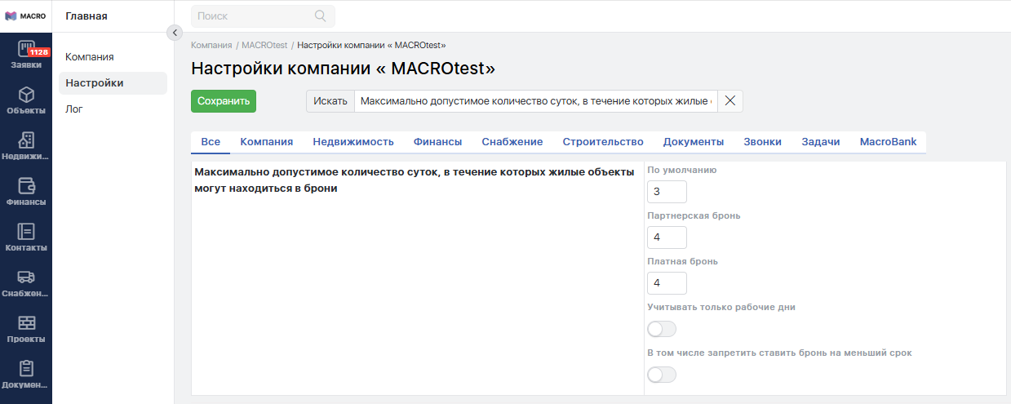Screen dimensions: 1011x404
Task: Click the top Поиск search field
Action: coord(255,16)
